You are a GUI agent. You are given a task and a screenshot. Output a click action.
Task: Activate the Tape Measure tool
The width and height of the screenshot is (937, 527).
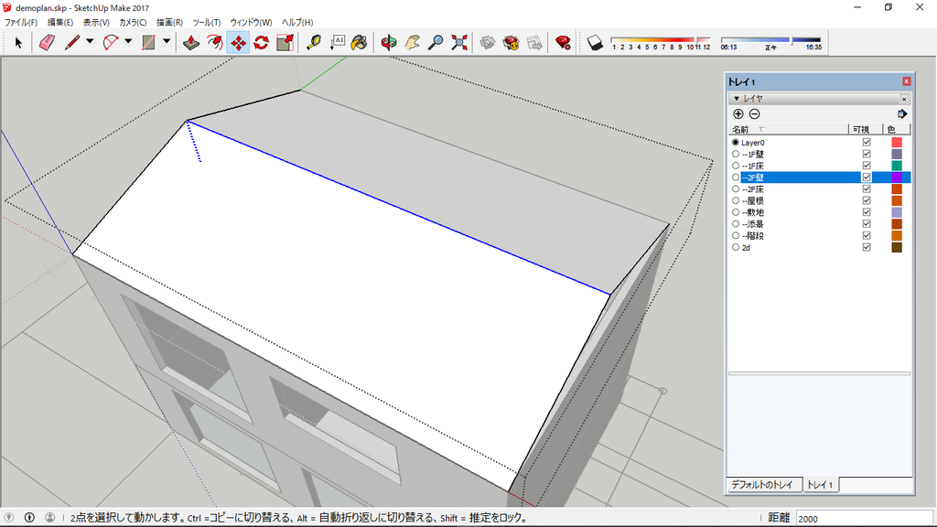point(314,43)
